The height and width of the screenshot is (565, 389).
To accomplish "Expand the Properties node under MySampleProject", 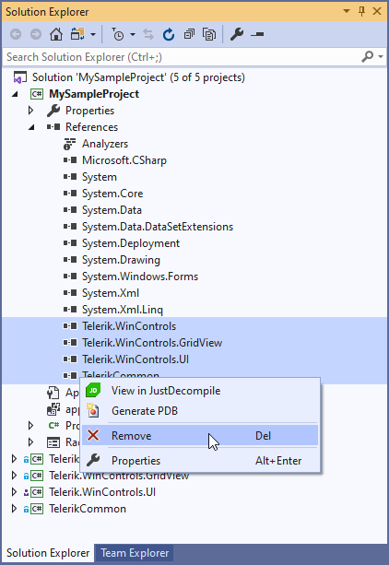I will 31,111.
